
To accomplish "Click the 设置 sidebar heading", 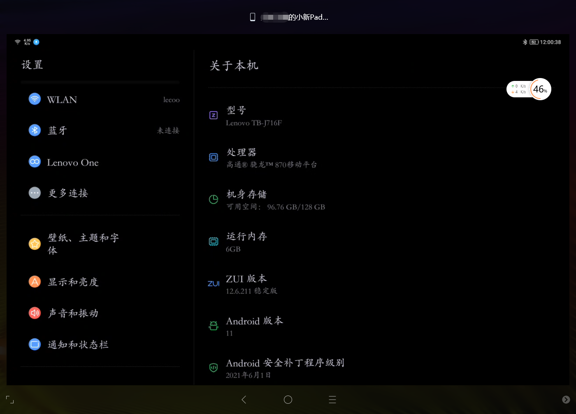I will pyautogui.click(x=33, y=65).
